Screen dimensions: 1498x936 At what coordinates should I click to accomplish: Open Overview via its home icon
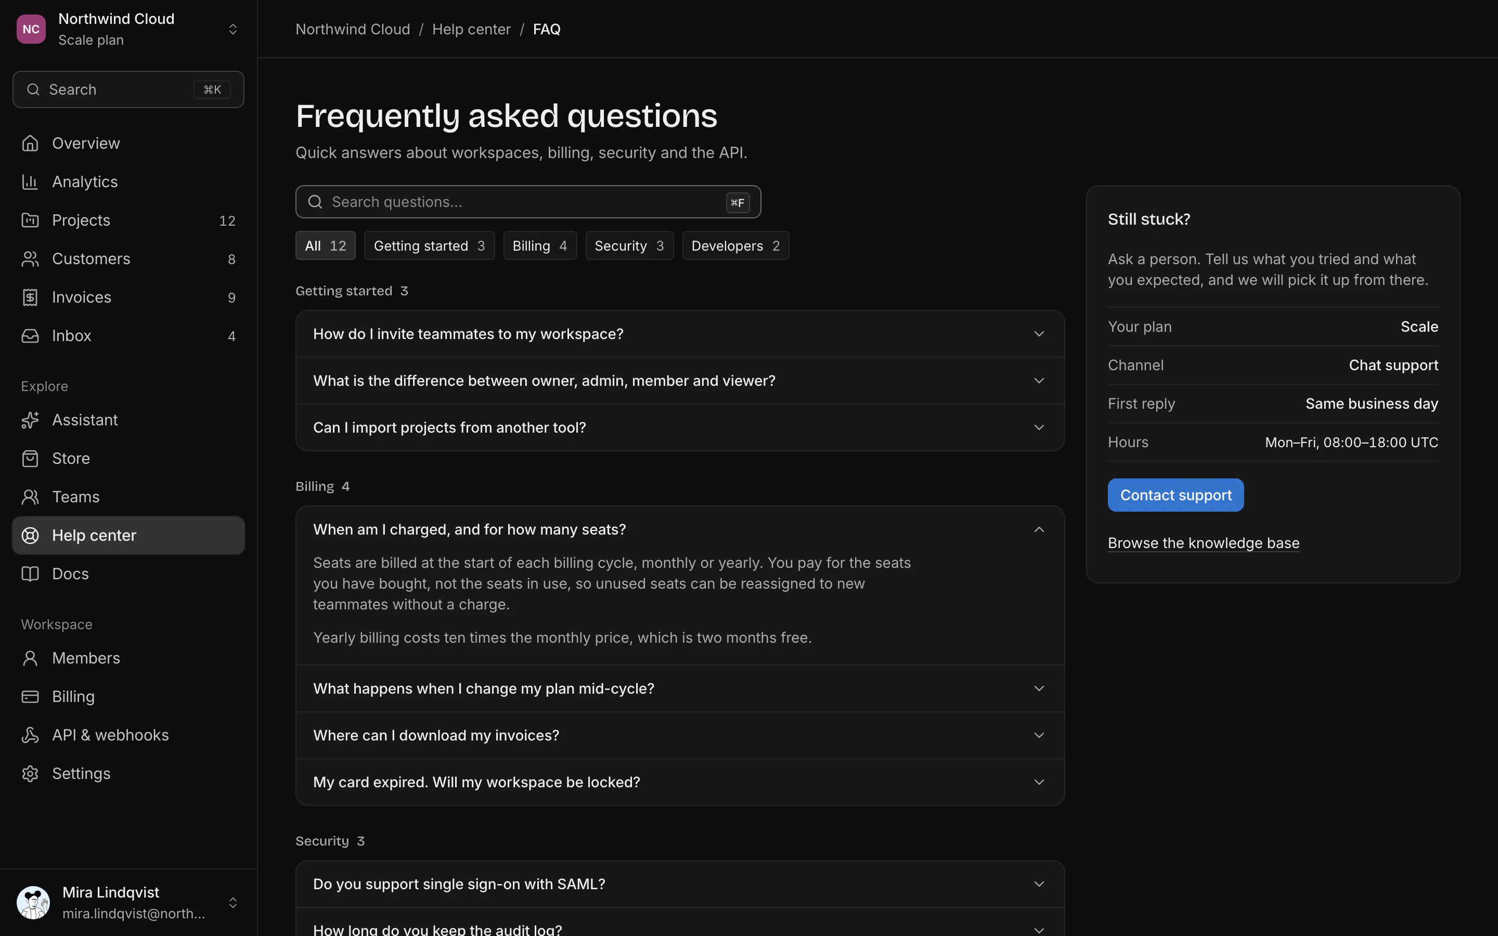point(30,143)
